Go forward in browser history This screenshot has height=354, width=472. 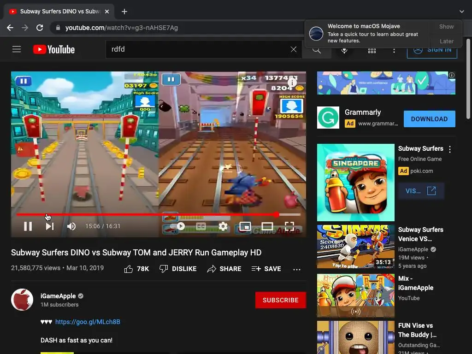(25, 28)
